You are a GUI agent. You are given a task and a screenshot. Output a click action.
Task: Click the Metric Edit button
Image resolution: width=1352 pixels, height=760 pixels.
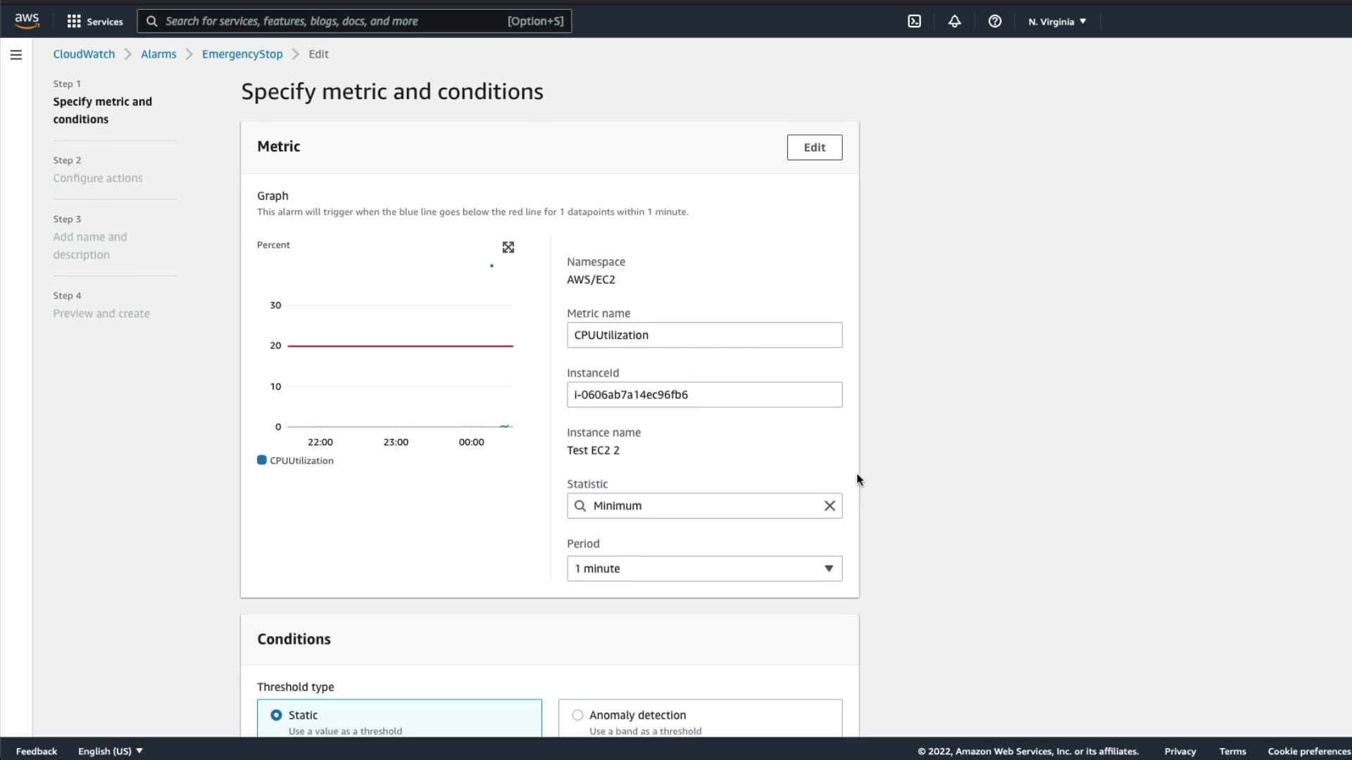click(x=814, y=147)
